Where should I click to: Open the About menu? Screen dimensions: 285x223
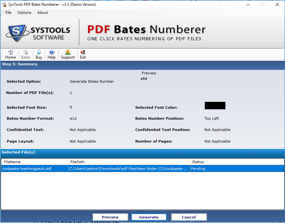coord(42,13)
